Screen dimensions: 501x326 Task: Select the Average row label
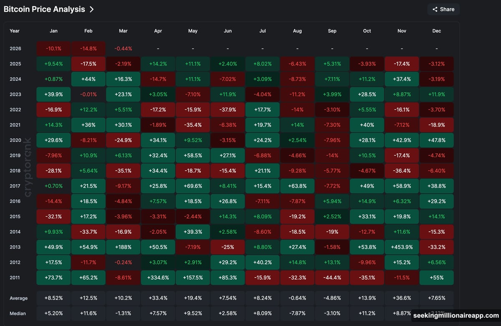pos(18,298)
